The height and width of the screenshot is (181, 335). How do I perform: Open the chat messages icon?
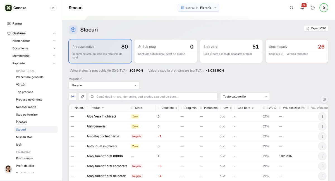click(x=313, y=8)
